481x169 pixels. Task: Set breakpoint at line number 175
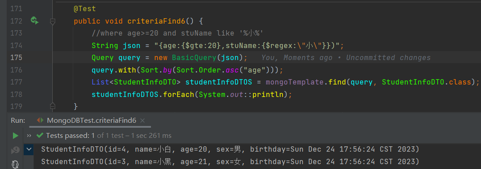coord(16,58)
